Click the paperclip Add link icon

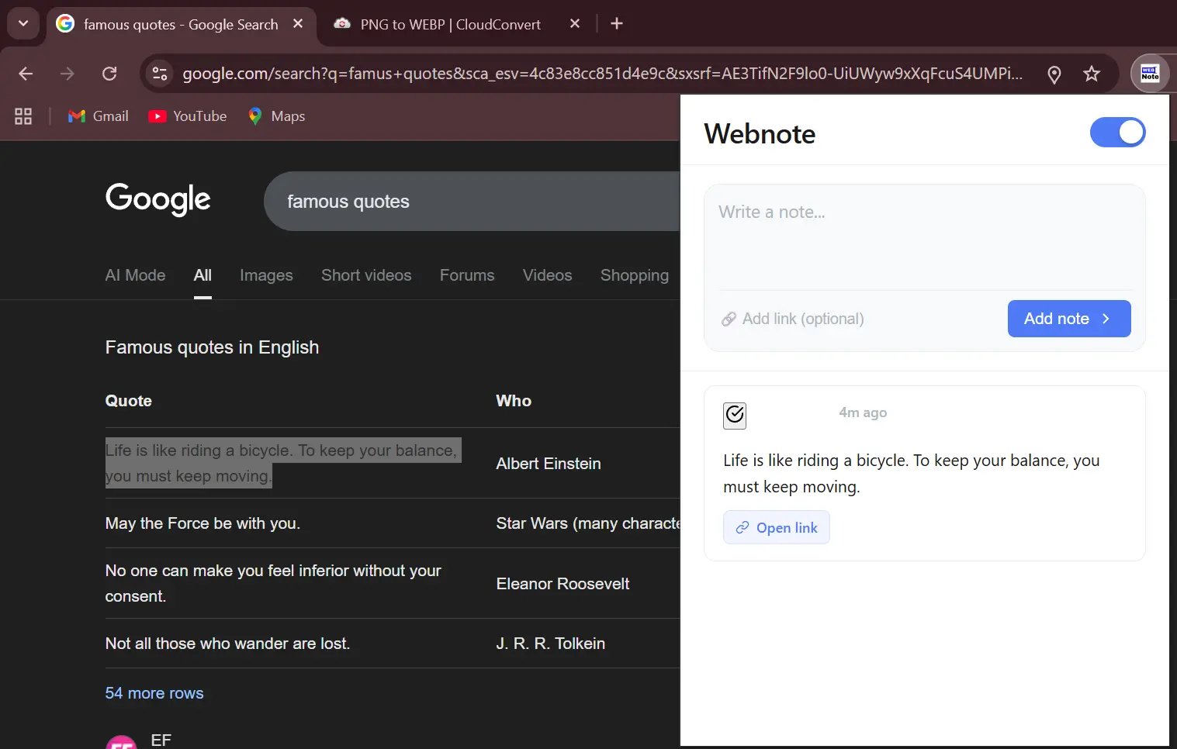[729, 319]
